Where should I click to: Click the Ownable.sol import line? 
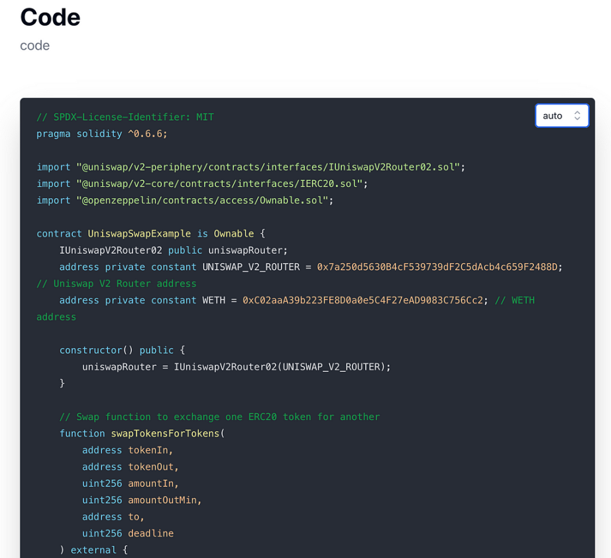tap(185, 200)
